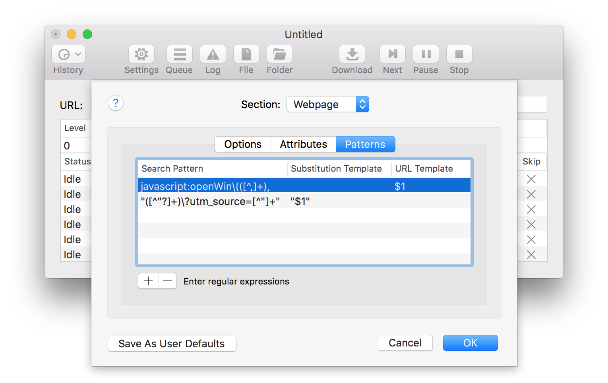The image size is (608, 383).
Task: Expand the History dropdown
Action: (x=68, y=54)
